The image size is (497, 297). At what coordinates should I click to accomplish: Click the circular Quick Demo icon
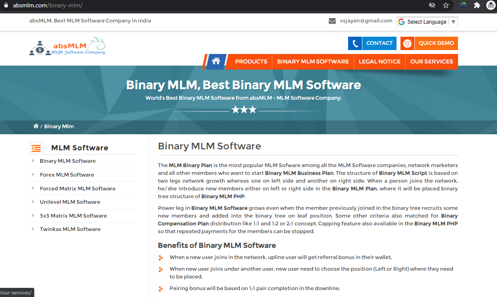(407, 43)
